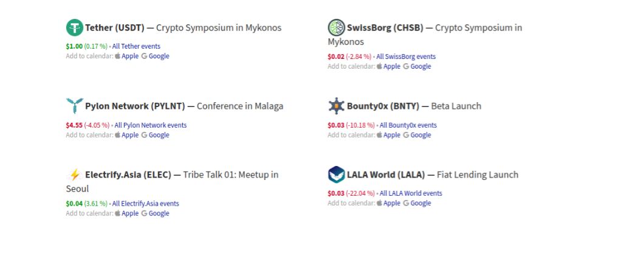
Task: Add SwissBorg event to Google calendar
Action: click(x=420, y=66)
